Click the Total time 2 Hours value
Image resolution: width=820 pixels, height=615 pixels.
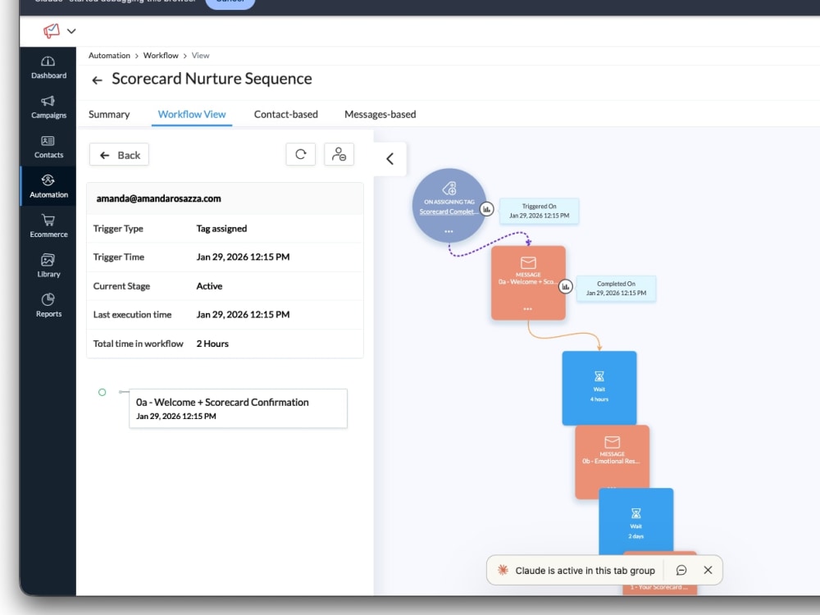click(x=212, y=344)
